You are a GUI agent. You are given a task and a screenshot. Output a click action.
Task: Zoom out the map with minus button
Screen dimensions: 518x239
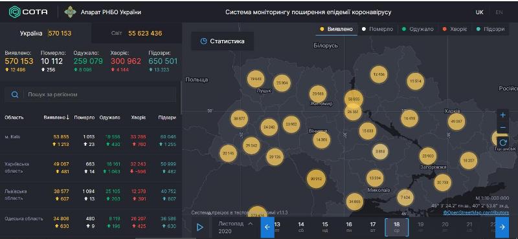[503, 128]
